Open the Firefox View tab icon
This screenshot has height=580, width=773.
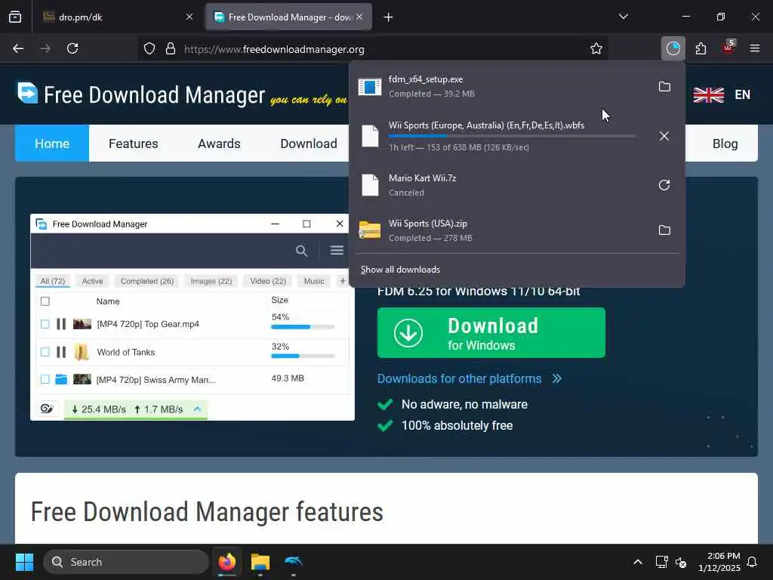15,17
